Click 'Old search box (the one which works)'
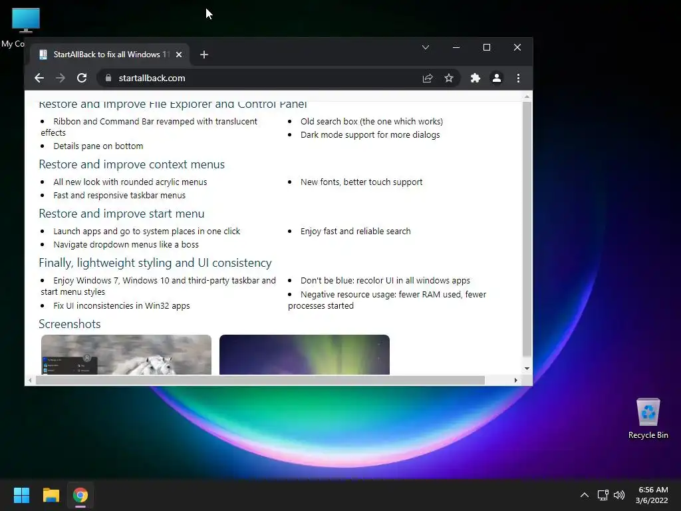This screenshot has width=681, height=511. pos(372,122)
